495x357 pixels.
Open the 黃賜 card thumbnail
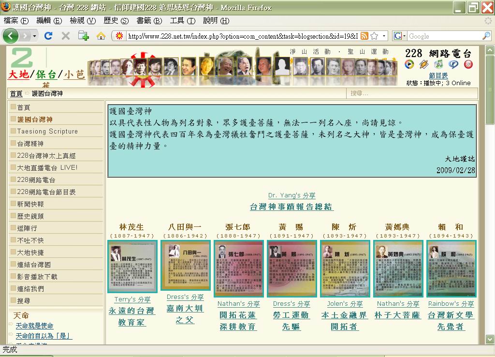[291, 268]
